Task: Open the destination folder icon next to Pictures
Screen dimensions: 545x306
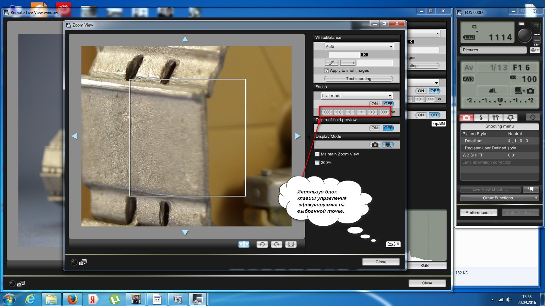Action: coord(535,50)
